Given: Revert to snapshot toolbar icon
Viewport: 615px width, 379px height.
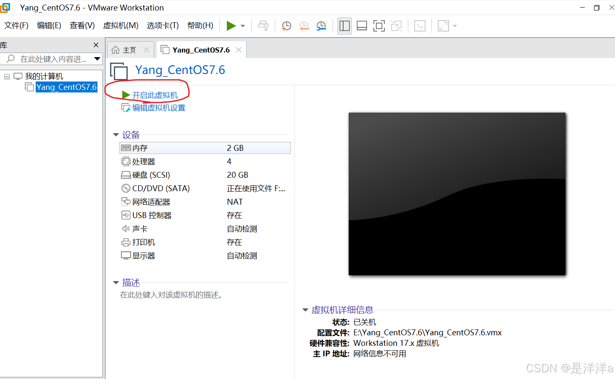Looking at the screenshot, I should coord(304,26).
